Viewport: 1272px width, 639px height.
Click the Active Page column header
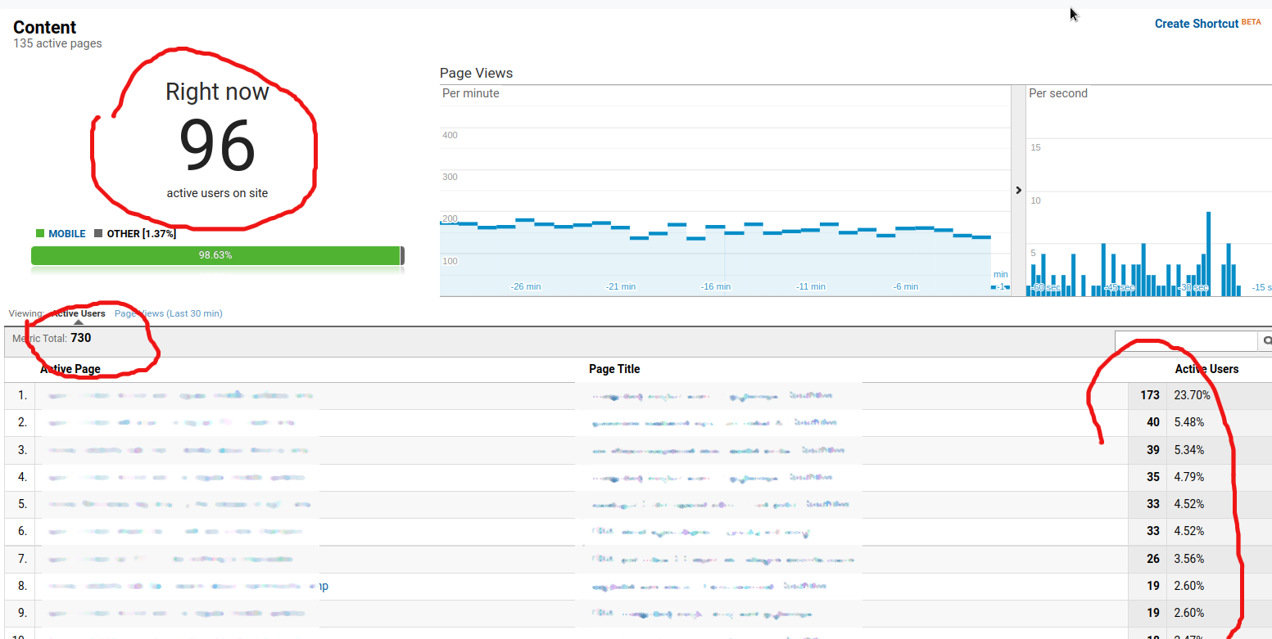pyautogui.click(x=70, y=369)
